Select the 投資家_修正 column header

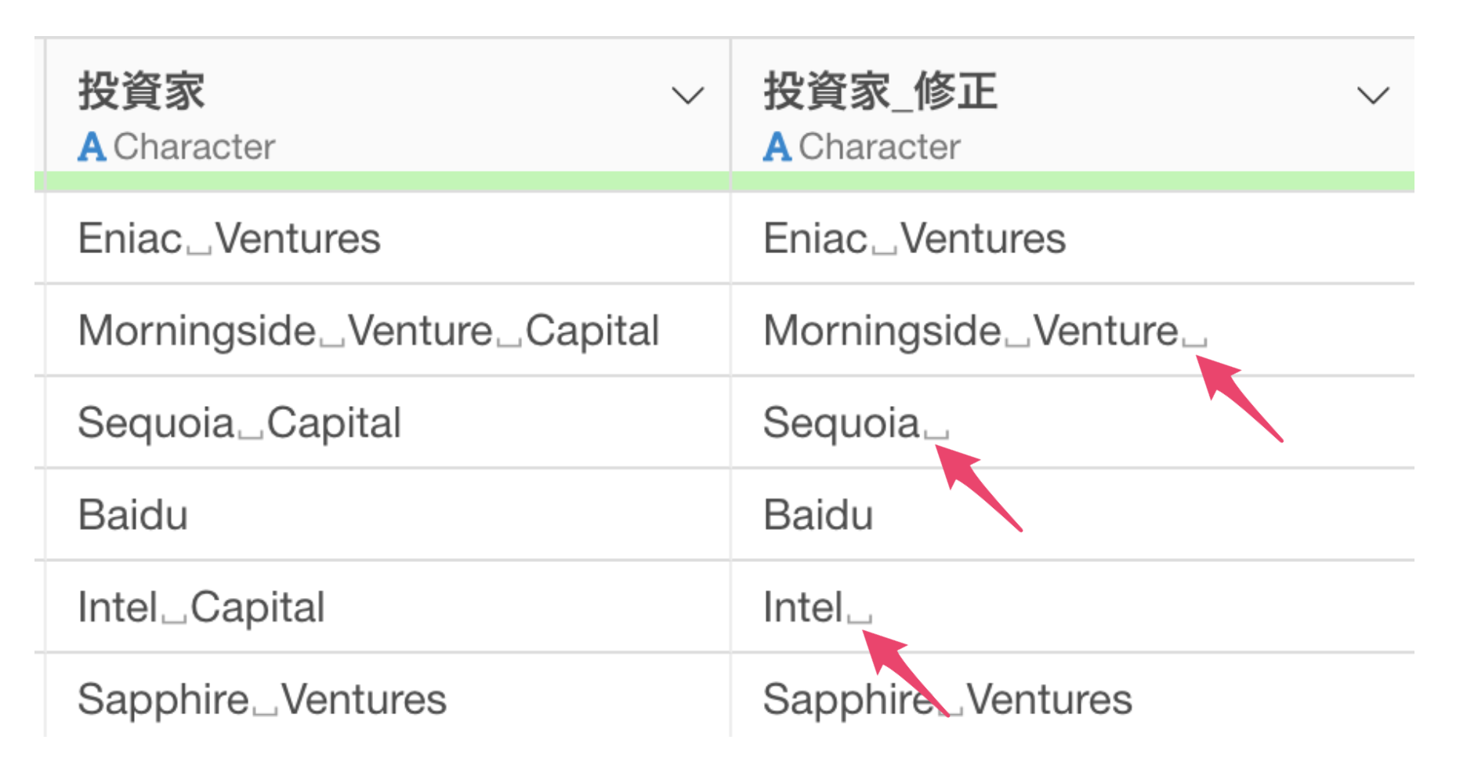[x=1073, y=105]
